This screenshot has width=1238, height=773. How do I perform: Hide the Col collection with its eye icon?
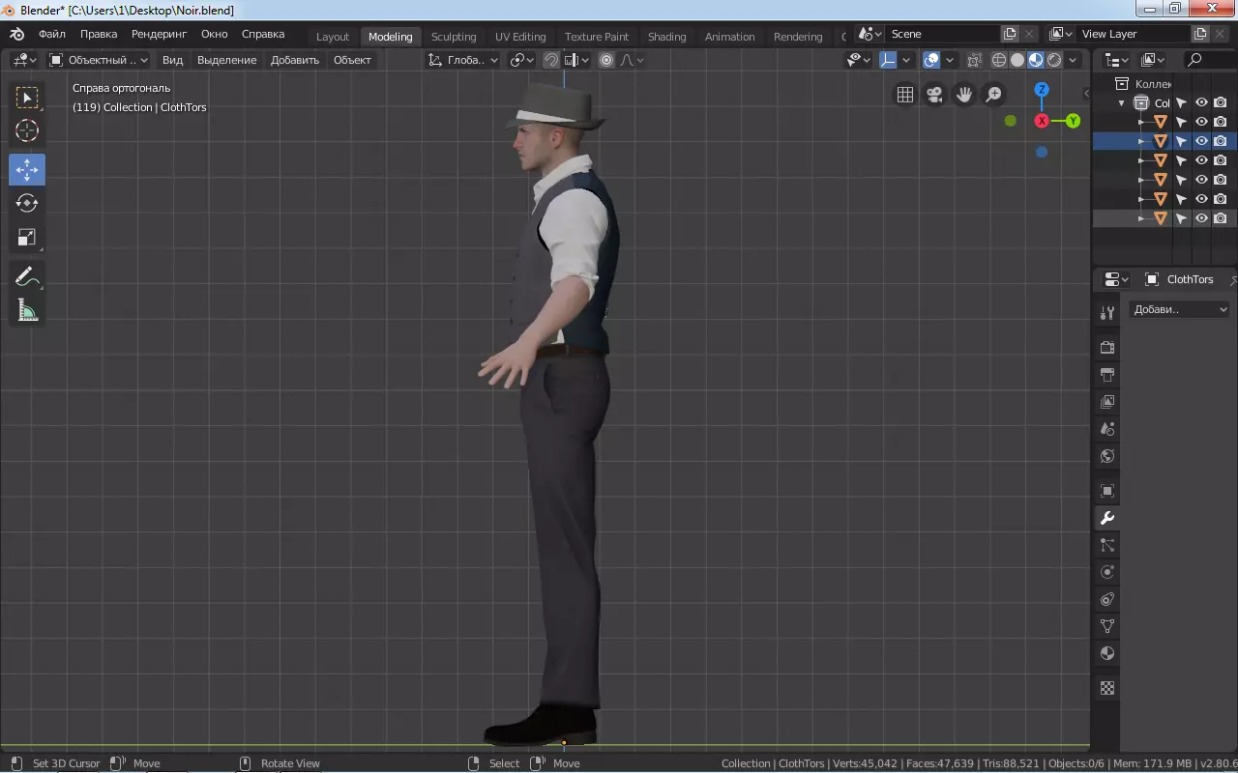pyautogui.click(x=1201, y=102)
